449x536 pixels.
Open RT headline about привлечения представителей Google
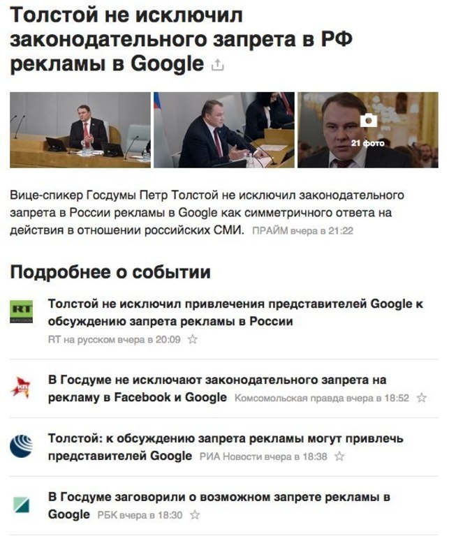(x=235, y=313)
